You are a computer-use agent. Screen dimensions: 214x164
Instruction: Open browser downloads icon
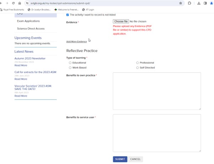(x=199, y=3)
